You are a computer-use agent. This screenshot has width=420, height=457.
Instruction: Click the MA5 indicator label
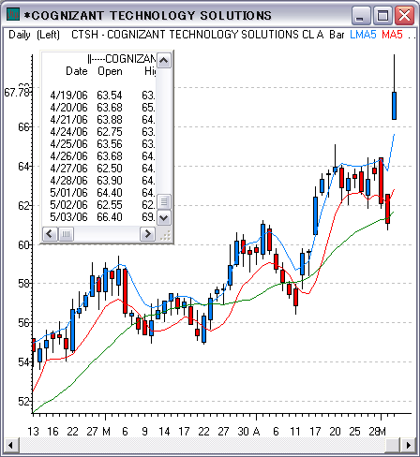[392, 35]
